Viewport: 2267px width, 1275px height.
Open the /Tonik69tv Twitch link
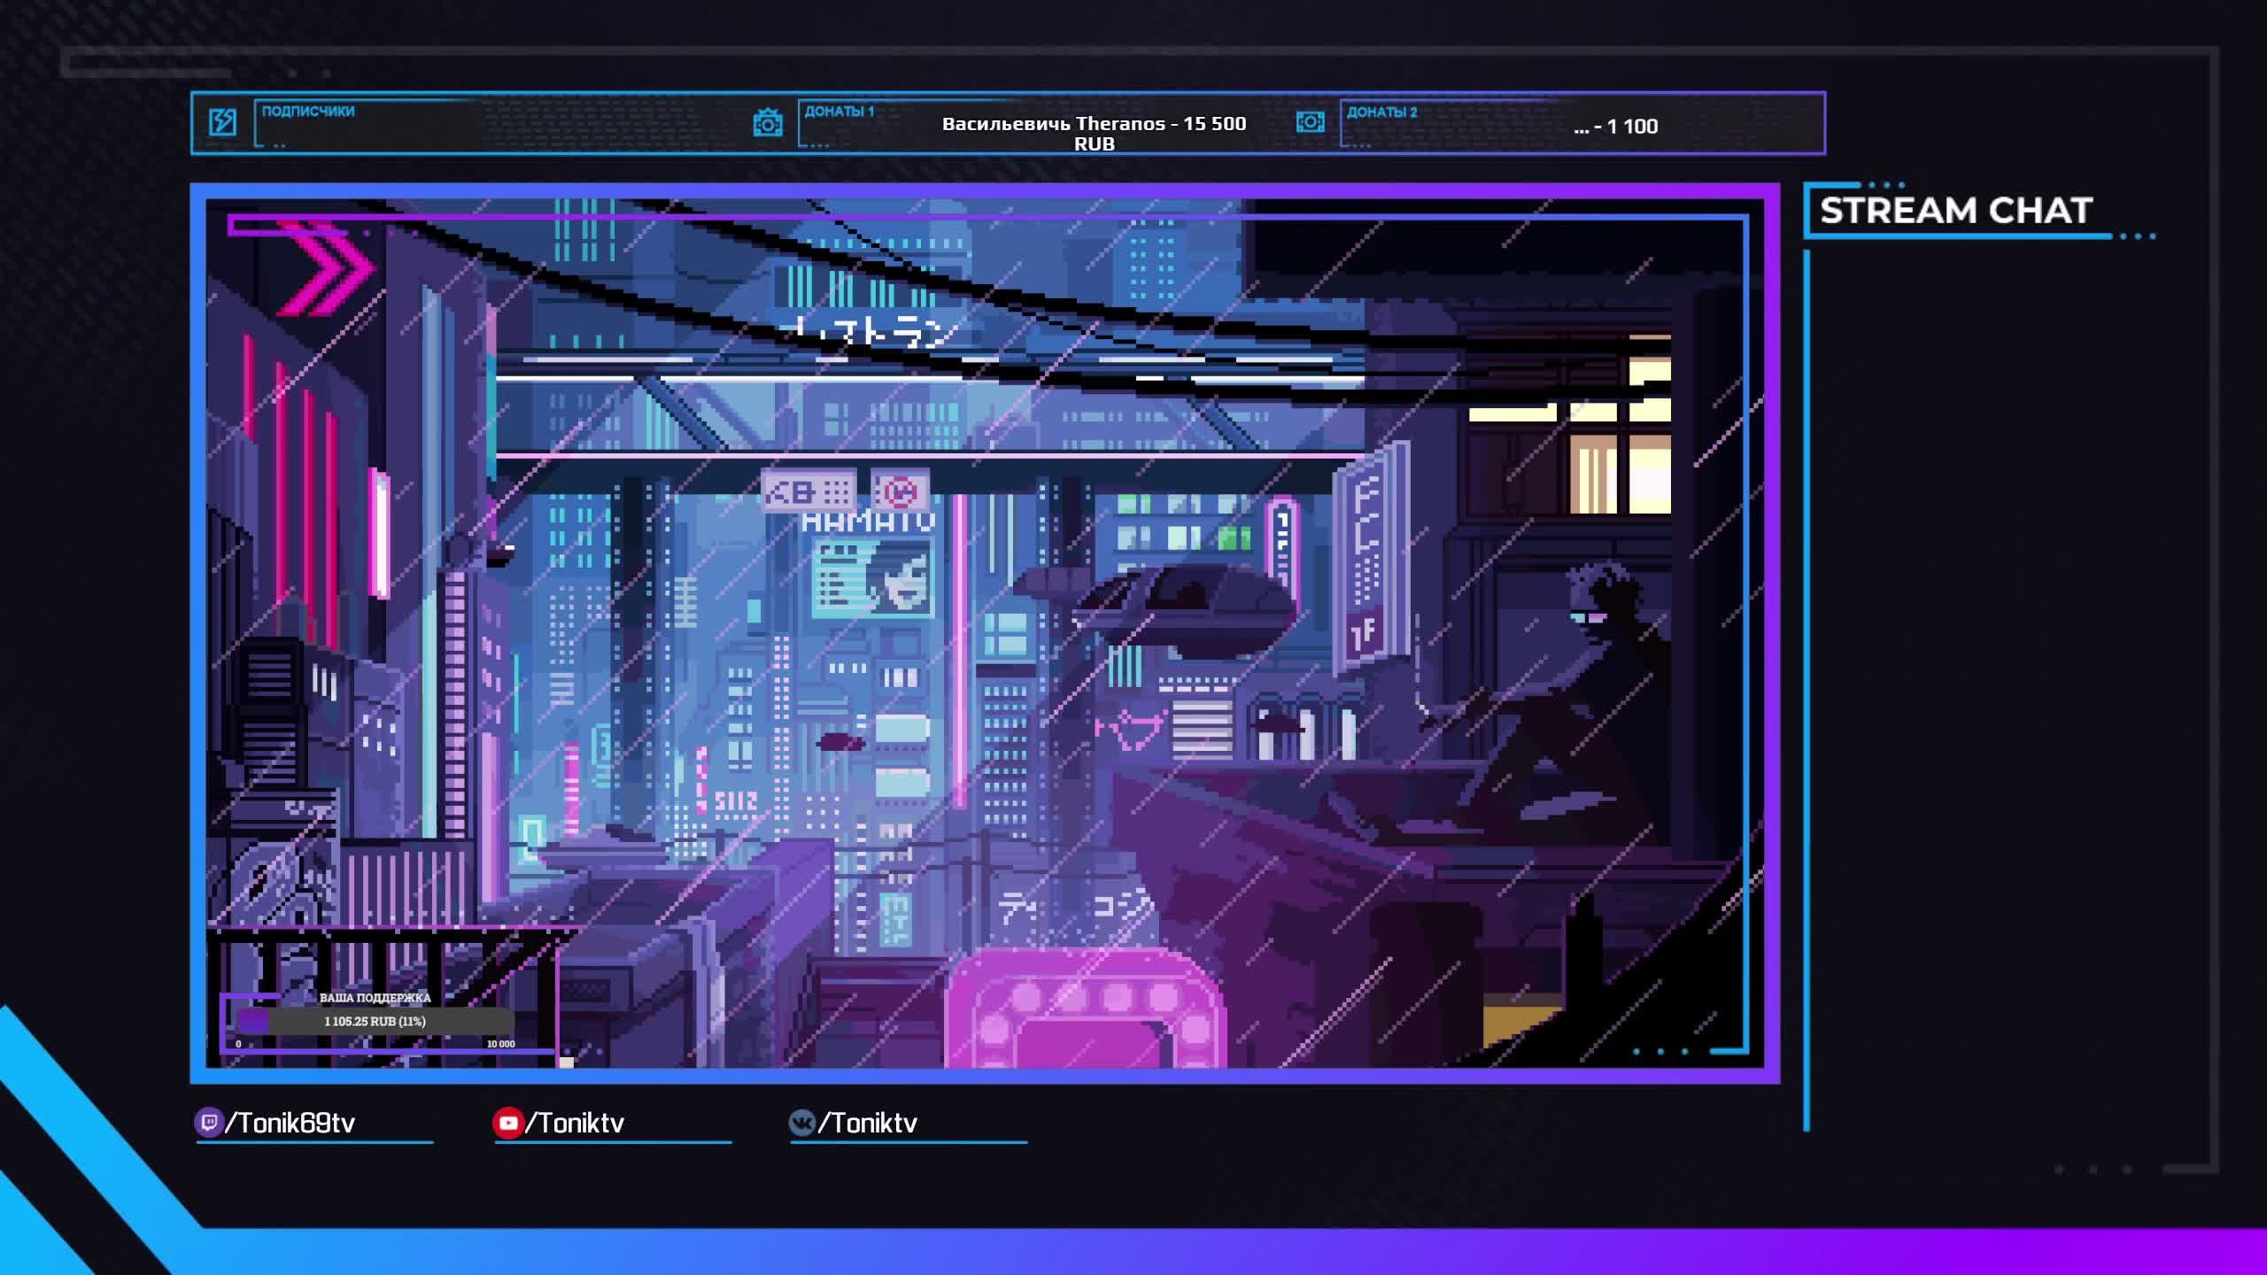pyautogui.click(x=290, y=1123)
